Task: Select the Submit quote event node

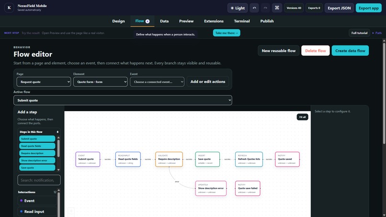Action: coord(88,160)
